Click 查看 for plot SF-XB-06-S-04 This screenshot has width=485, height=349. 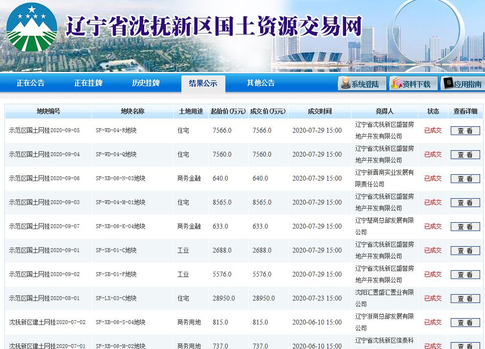coord(465,322)
